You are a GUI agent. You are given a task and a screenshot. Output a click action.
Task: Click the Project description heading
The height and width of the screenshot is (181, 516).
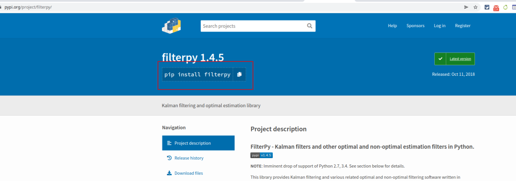pos(279,129)
